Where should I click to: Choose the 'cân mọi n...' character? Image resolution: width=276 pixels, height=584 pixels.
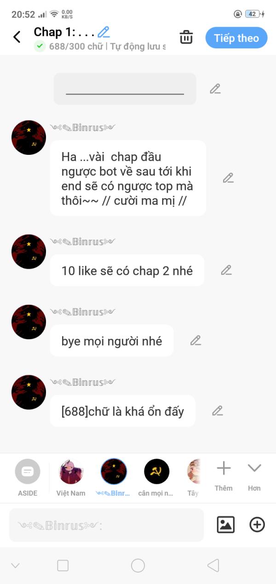tap(156, 478)
